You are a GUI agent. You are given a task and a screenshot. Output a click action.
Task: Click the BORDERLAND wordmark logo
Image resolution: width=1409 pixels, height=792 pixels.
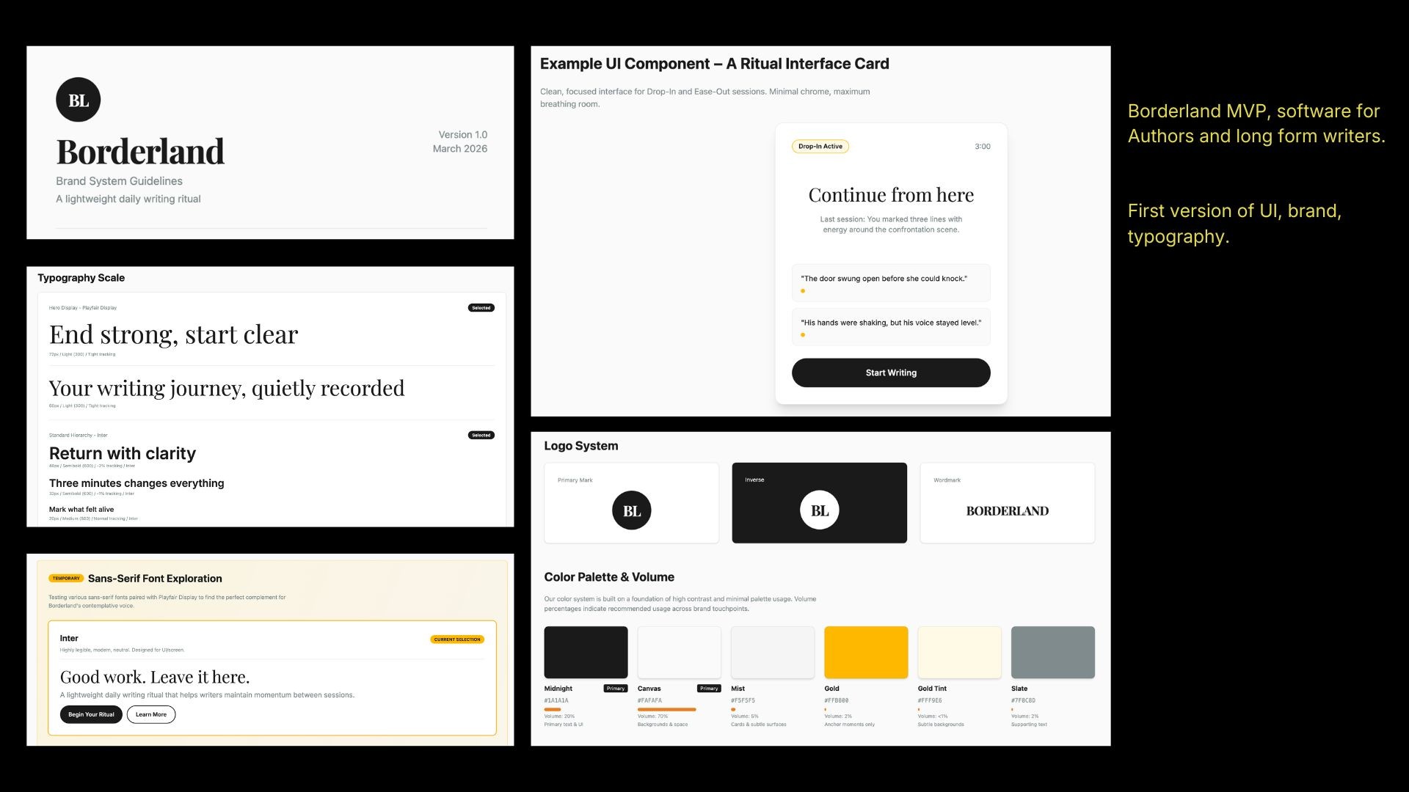pyautogui.click(x=1007, y=511)
